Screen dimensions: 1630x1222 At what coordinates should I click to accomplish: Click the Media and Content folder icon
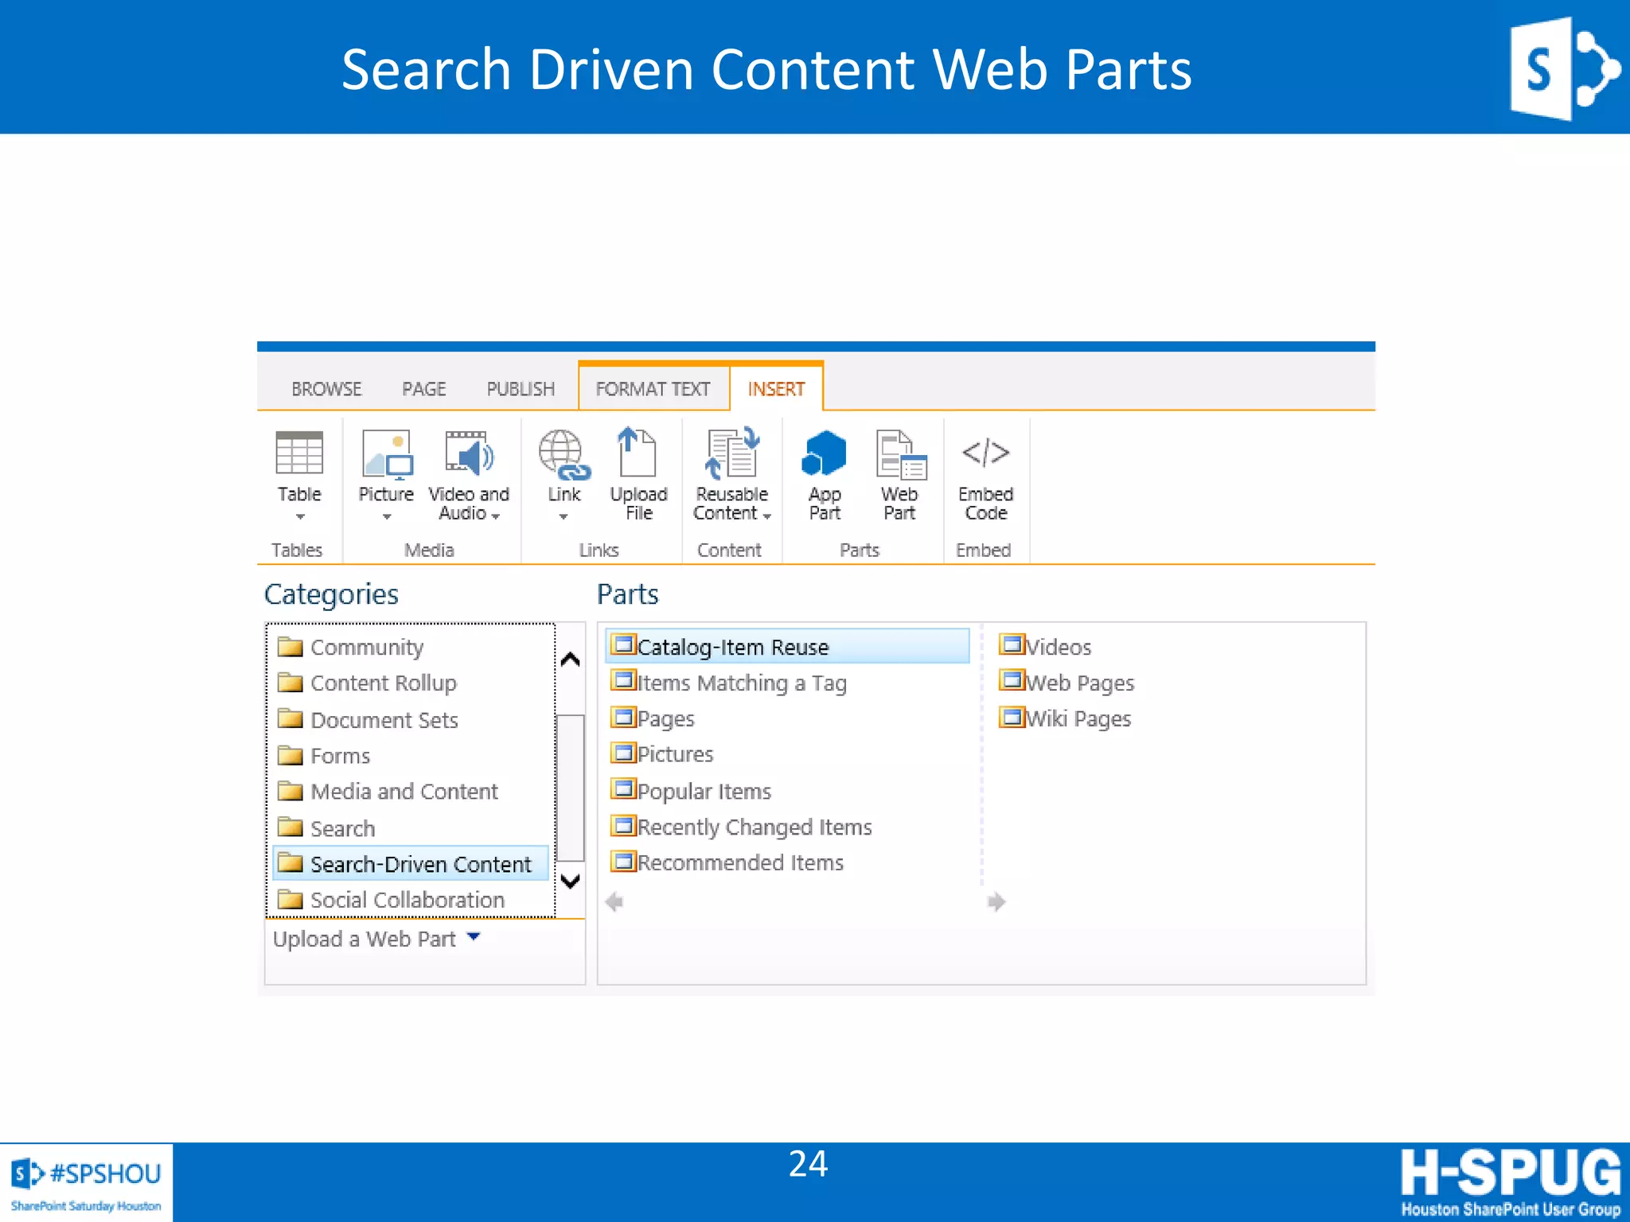coord(291,790)
